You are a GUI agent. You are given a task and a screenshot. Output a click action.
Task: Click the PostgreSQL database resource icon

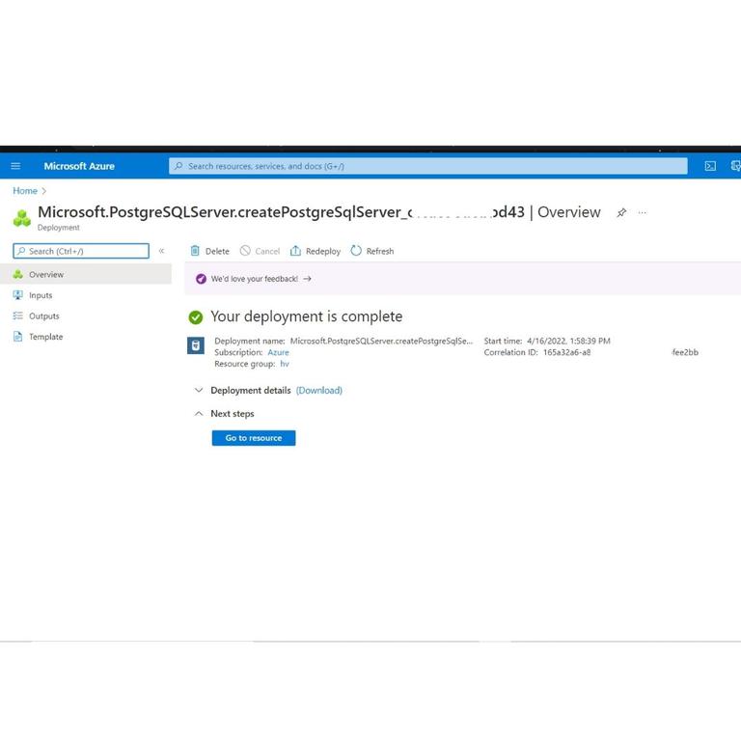point(196,345)
